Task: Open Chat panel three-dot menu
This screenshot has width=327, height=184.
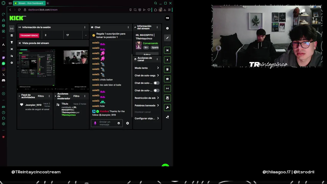Action: click(128, 27)
